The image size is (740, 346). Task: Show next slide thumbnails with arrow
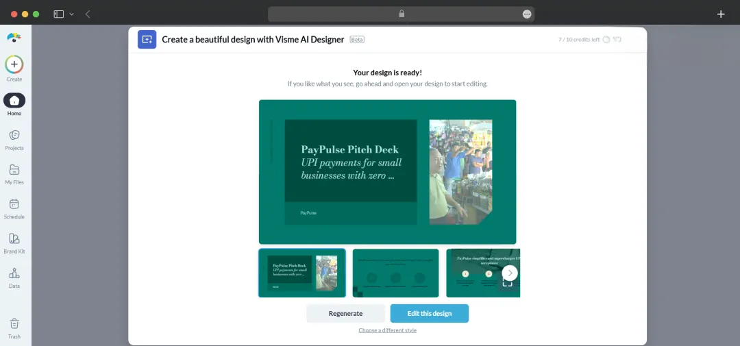pyautogui.click(x=510, y=273)
